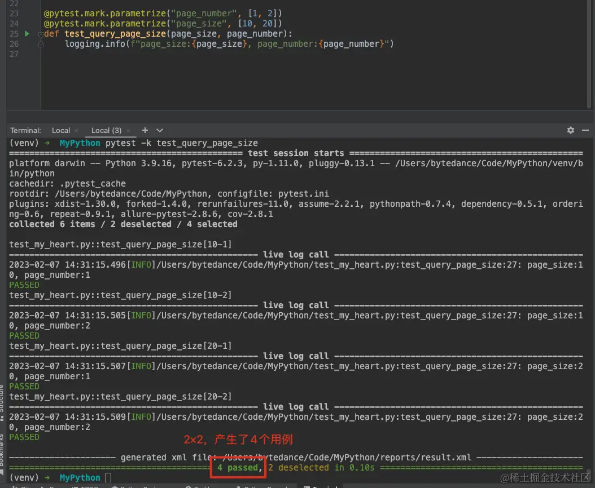The width and height of the screenshot is (595, 488).
Task: Click test id test_query_page_size[10-1]
Action: tap(120, 245)
